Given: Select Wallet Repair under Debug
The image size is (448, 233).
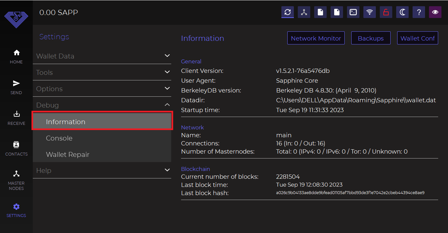Looking at the screenshot, I should [x=68, y=155].
